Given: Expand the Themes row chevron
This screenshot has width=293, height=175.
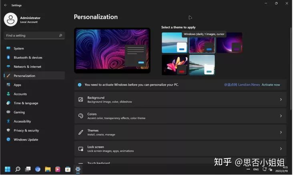Looking at the screenshot, I should (x=281, y=132).
